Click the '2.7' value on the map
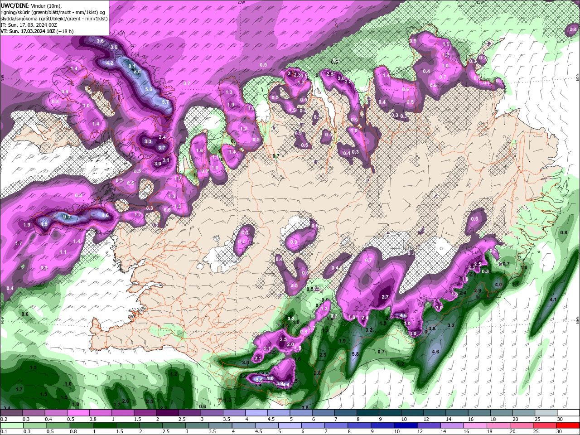 (386, 297)
